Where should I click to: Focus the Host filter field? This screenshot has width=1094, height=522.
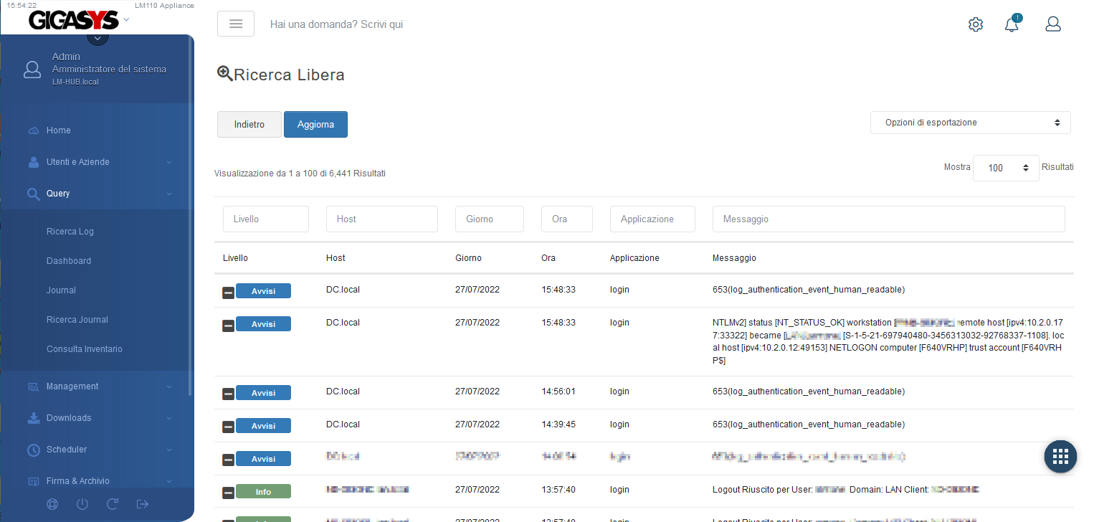coord(382,219)
